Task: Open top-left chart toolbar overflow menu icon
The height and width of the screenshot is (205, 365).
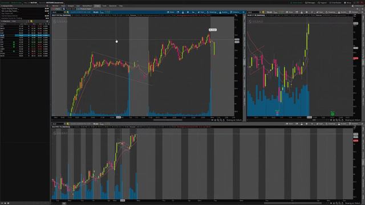Action: (x=244, y=12)
